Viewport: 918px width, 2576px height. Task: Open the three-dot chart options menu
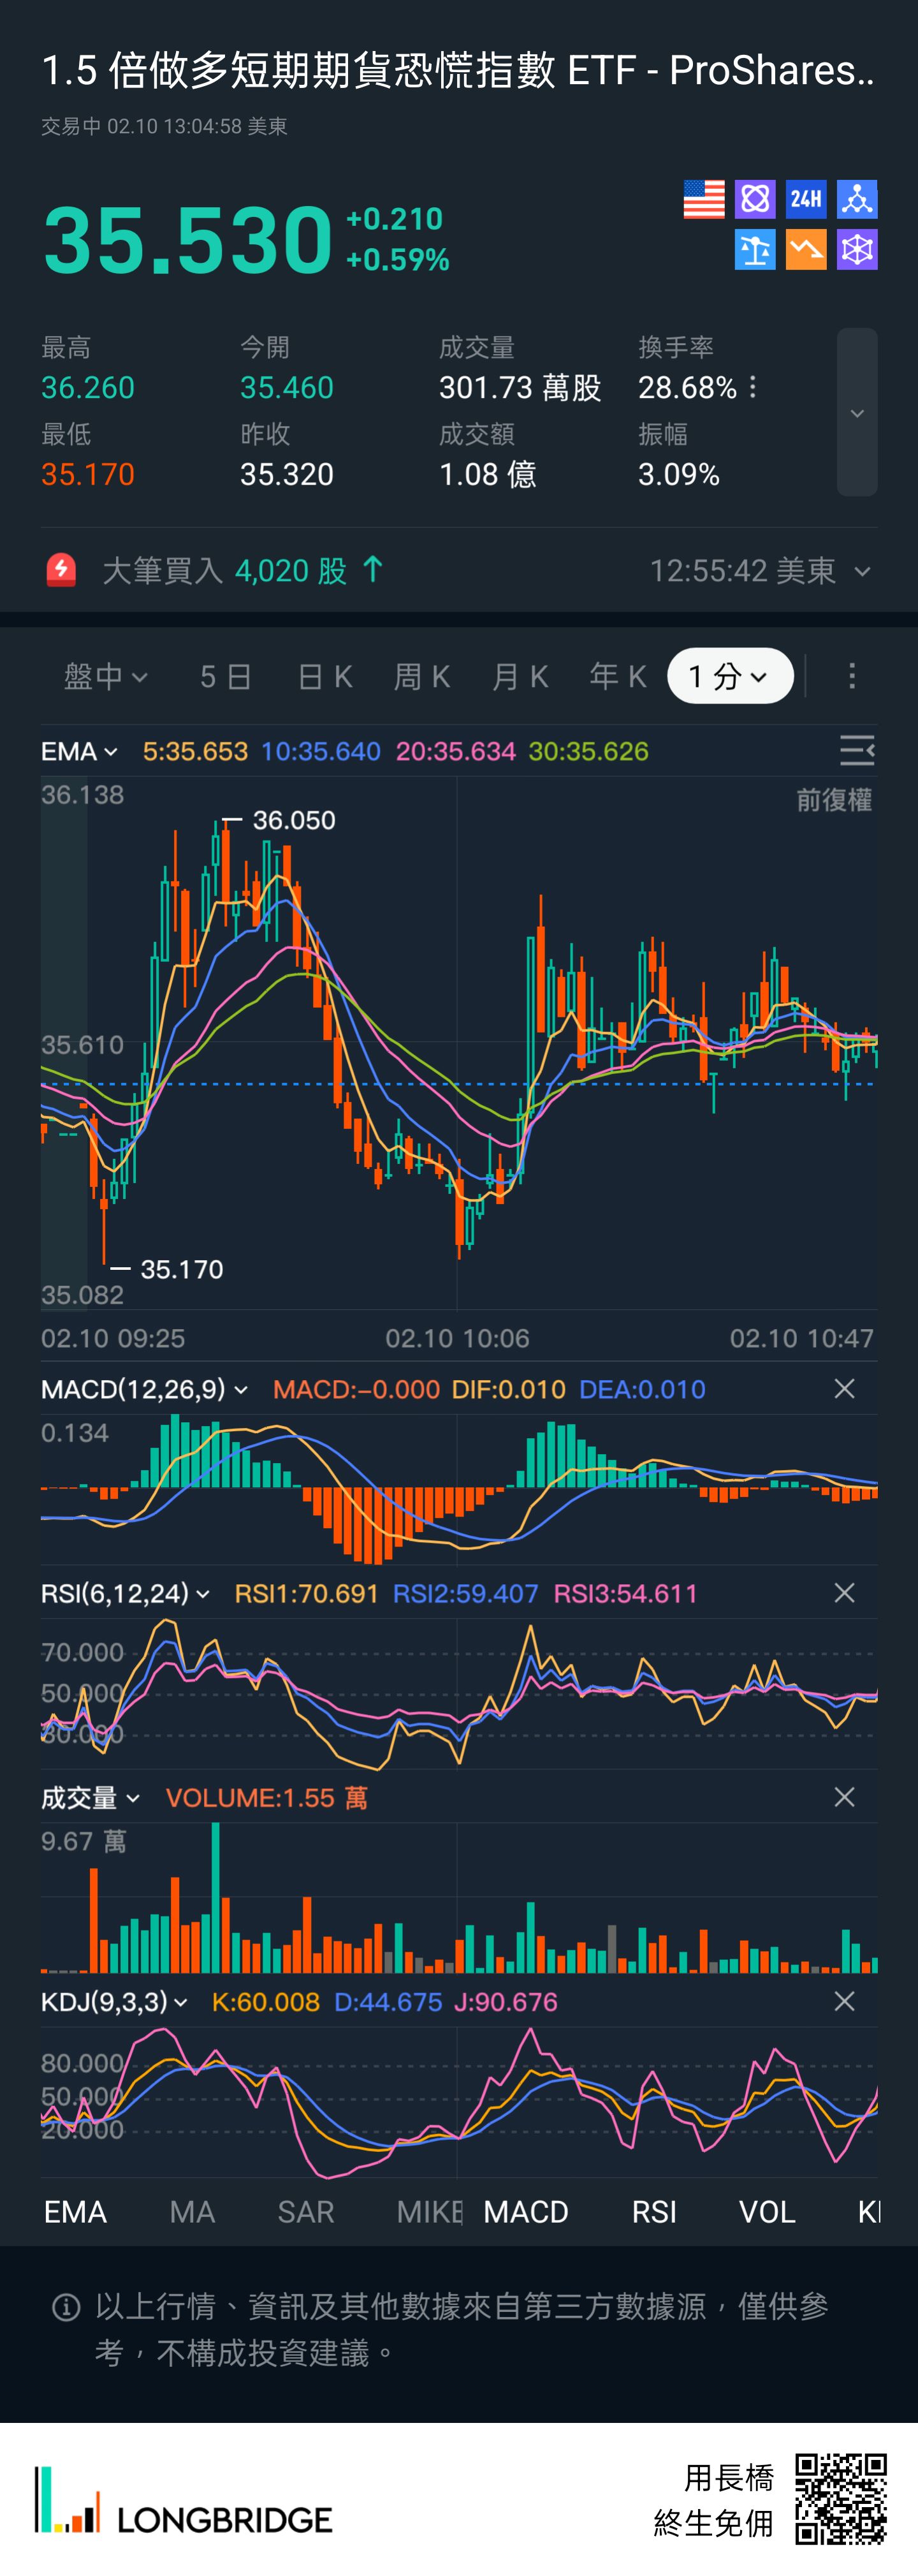[x=852, y=677]
